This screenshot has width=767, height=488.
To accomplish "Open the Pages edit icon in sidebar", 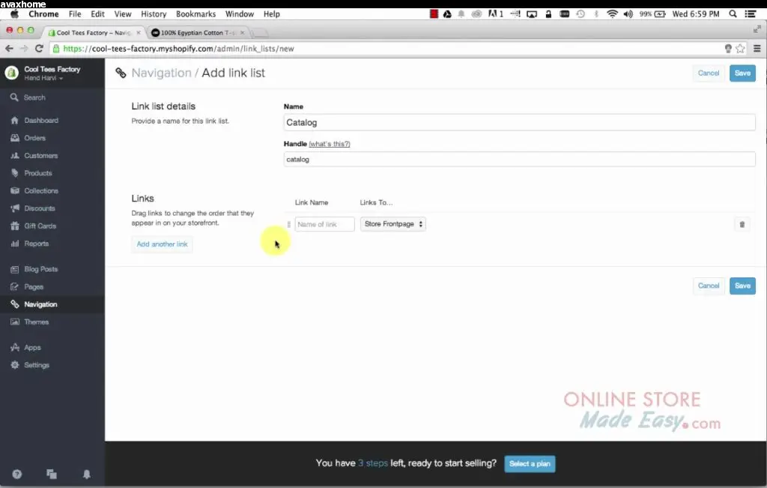I will click(15, 287).
